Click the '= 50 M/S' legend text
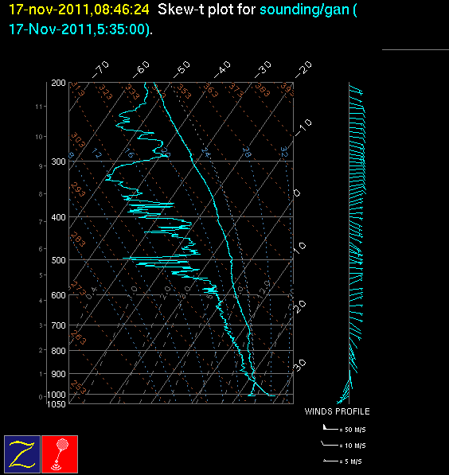Image resolution: width=449 pixels, height=475 pixels. [353, 430]
